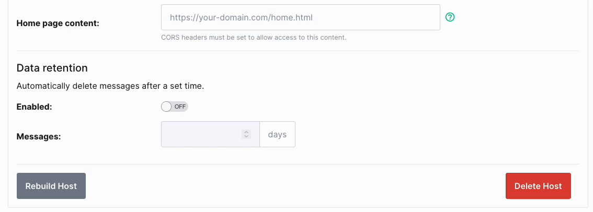Click the OFF text on the Enabled switch
The height and width of the screenshot is (212, 593).
point(180,107)
